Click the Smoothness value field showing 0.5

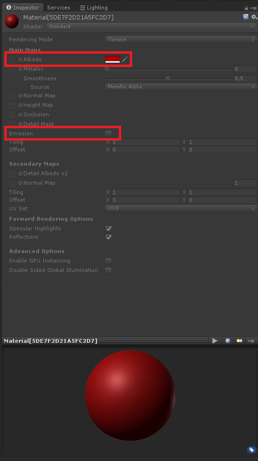pyautogui.click(x=245, y=78)
